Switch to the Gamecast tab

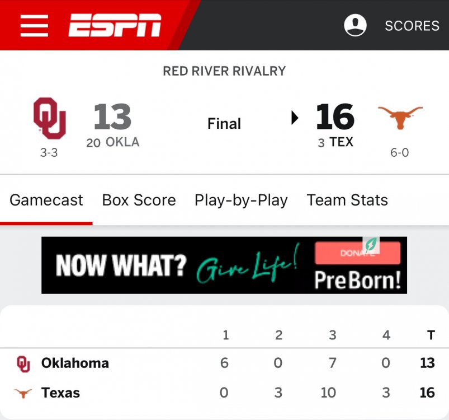(46, 200)
